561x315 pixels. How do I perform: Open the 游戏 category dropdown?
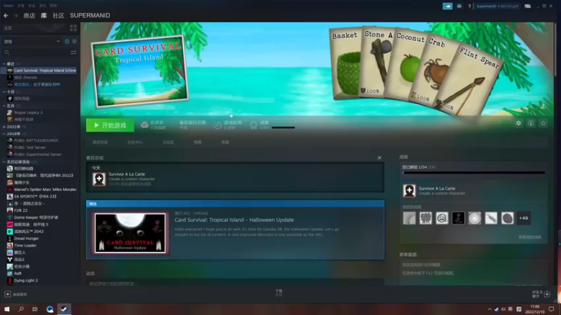point(32,41)
